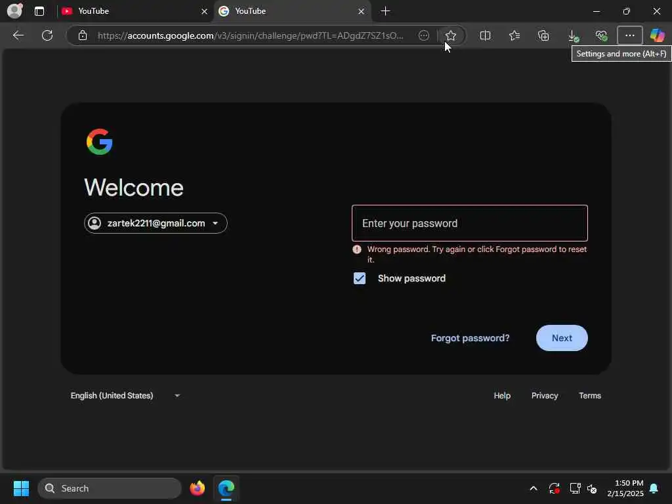The width and height of the screenshot is (672, 504).
Task: Add this page to favorites with the star icon
Action: click(450, 35)
